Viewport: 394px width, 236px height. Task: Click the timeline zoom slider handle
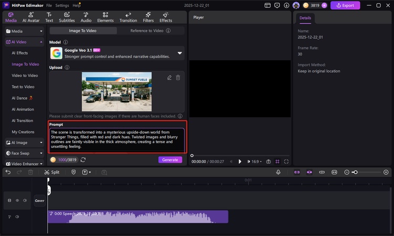[355, 172]
